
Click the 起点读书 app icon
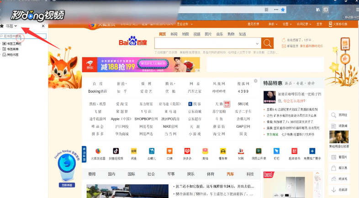pos(294,151)
